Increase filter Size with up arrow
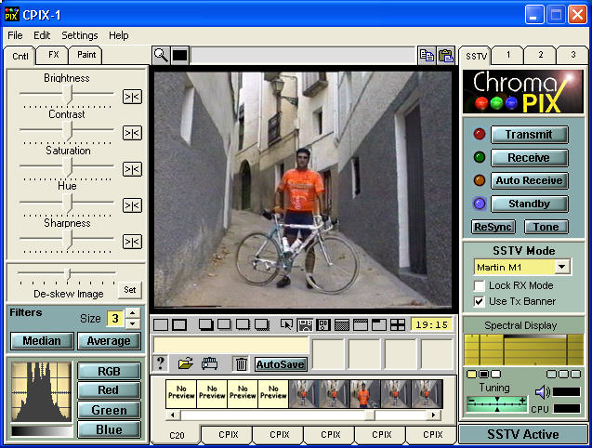592x448 pixels. (x=133, y=314)
